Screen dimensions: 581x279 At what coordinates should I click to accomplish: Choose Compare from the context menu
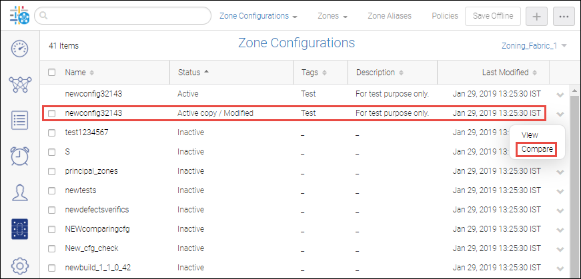pyautogui.click(x=537, y=149)
